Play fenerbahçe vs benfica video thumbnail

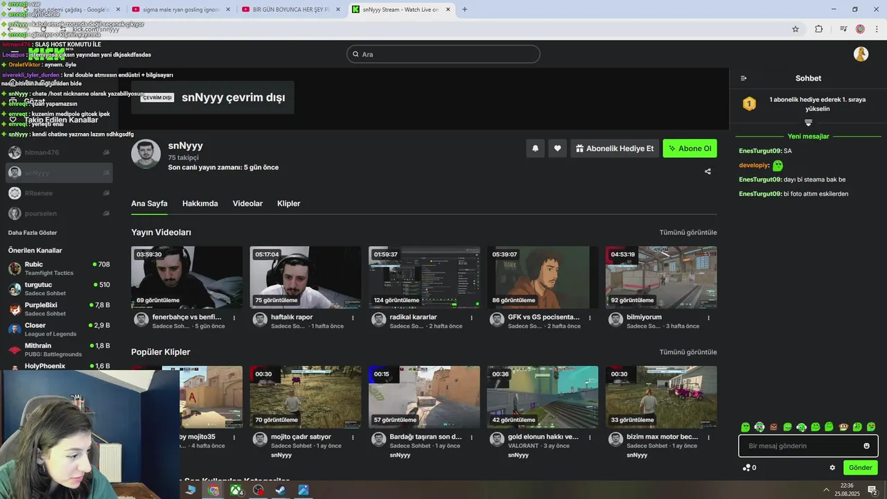click(x=186, y=277)
